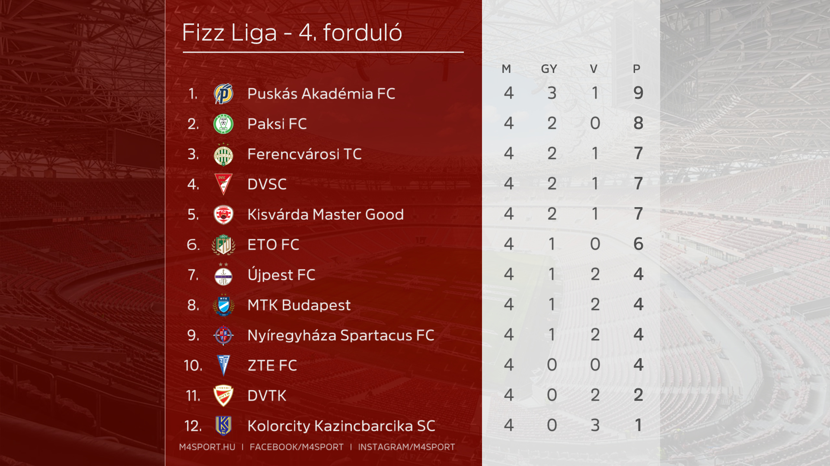
Task: Click the Puskás Akadémia FC crest
Action: click(223, 94)
